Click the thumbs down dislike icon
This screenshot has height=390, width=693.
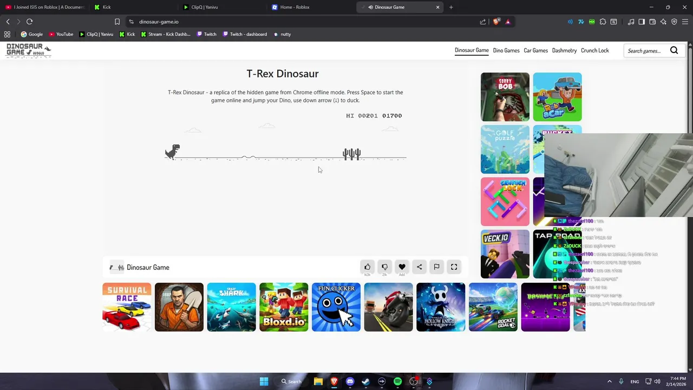click(384, 267)
